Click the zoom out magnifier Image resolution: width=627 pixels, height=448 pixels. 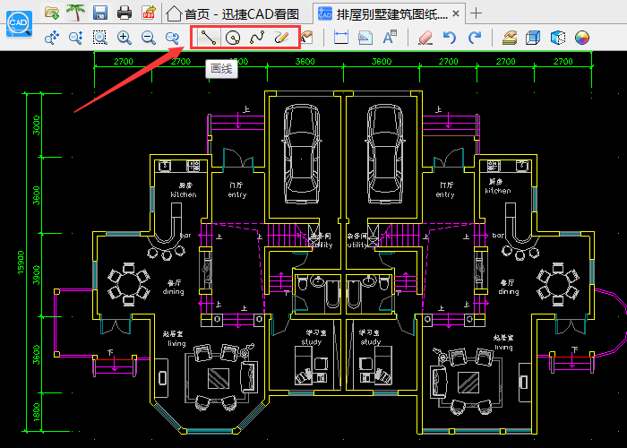[x=149, y=38]
